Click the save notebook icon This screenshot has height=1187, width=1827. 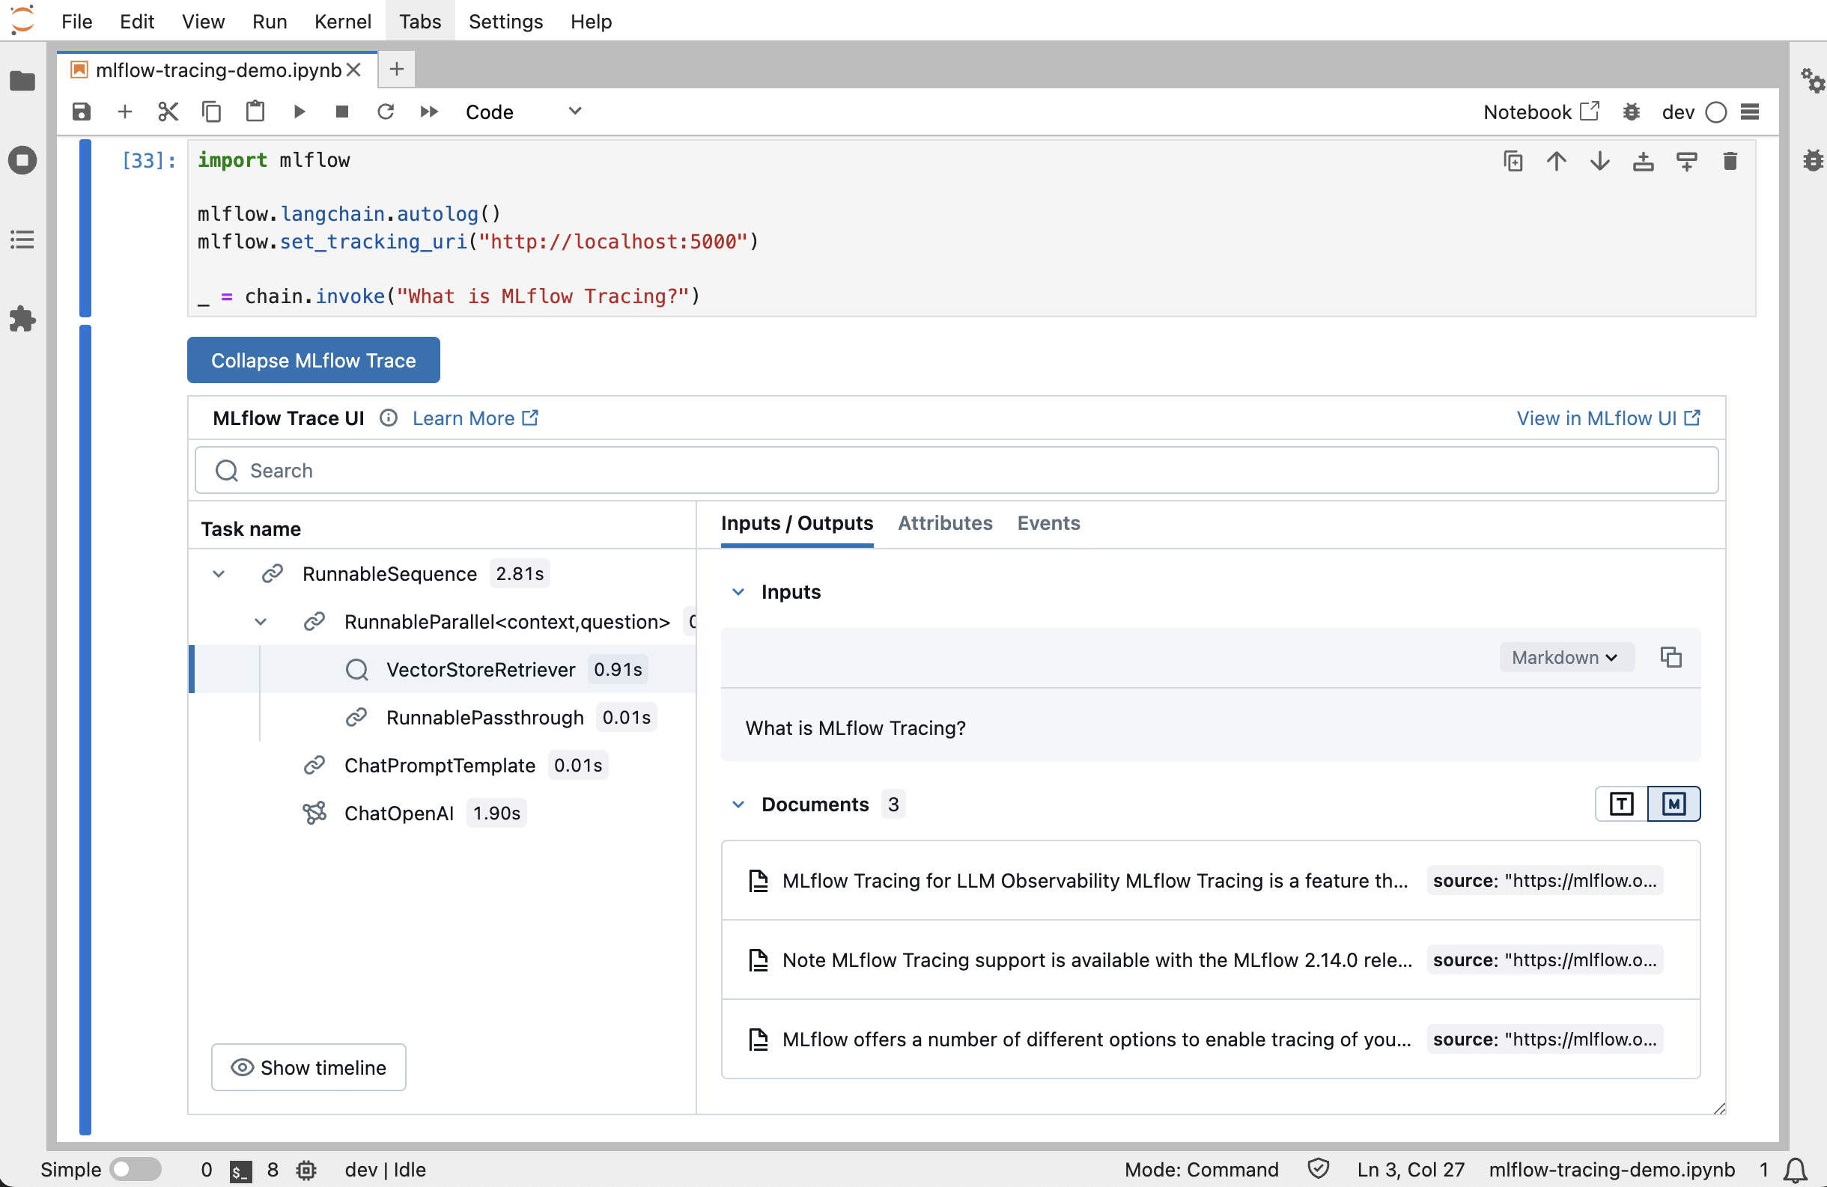pyautogui.click(x=81, y=112)
